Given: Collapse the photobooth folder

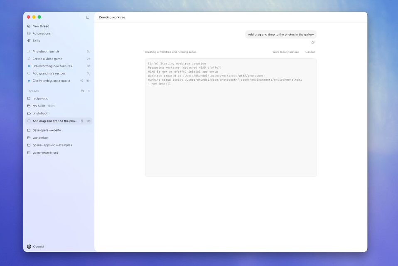Looking at the screenshot, I should coord(41,113).
